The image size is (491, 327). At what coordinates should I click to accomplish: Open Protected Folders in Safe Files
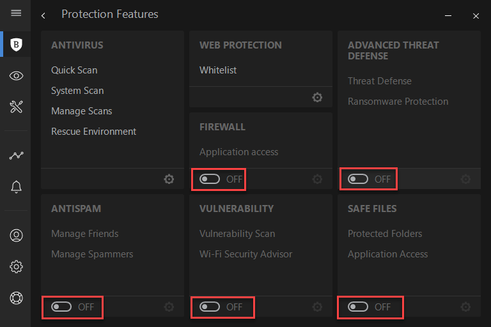coord(385,234)
